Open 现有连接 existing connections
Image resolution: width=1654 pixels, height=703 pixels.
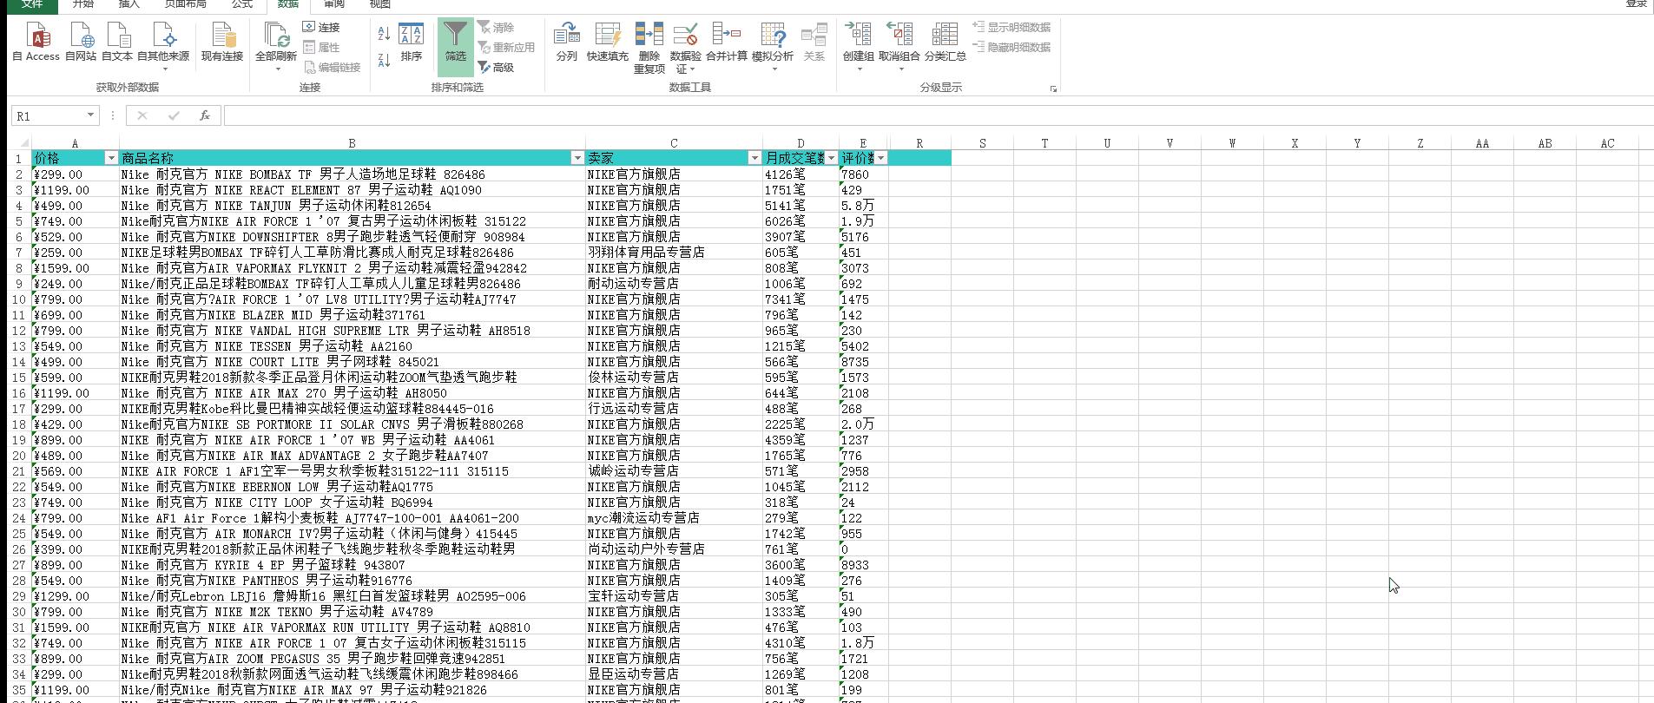point(222,43)
